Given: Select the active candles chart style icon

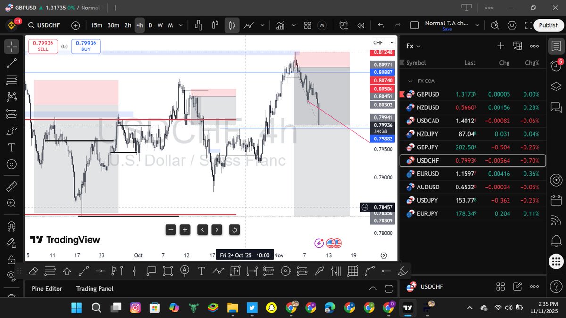Looking at the screenshot, I should (232, 25).
